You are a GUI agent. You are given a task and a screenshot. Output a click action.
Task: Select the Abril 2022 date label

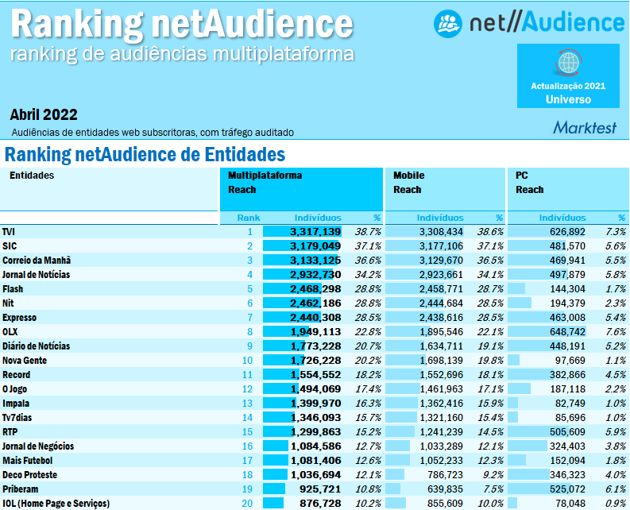[44, 115]
